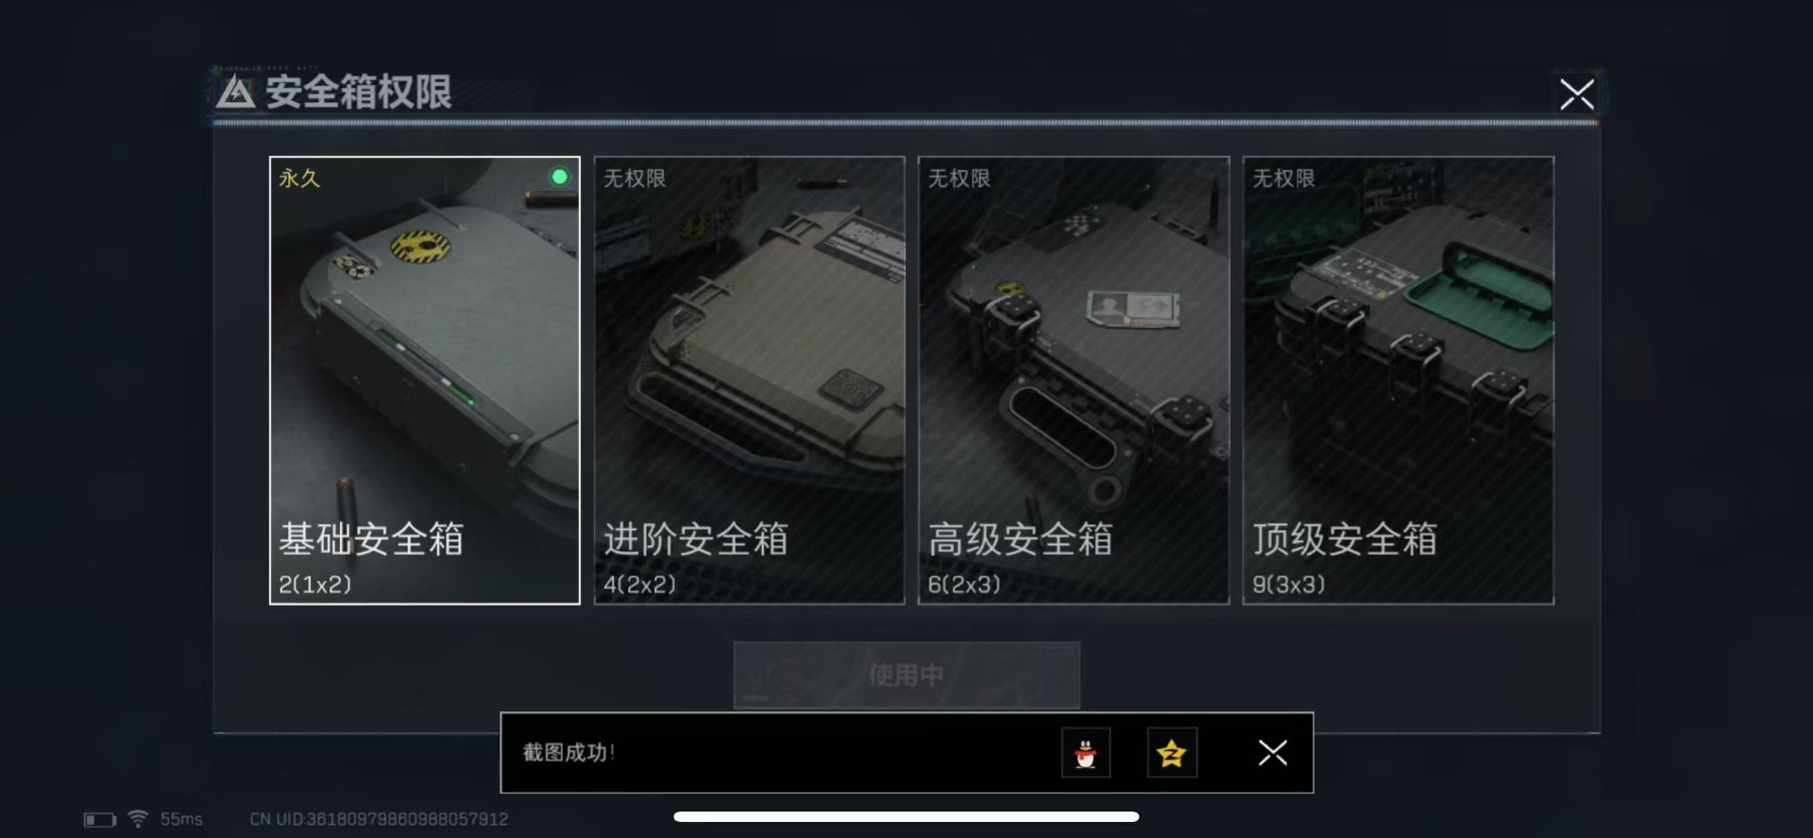Click the 使用中 button
Image resolution: width=1813 pixels, height=838 pixels.
(906, 675)
